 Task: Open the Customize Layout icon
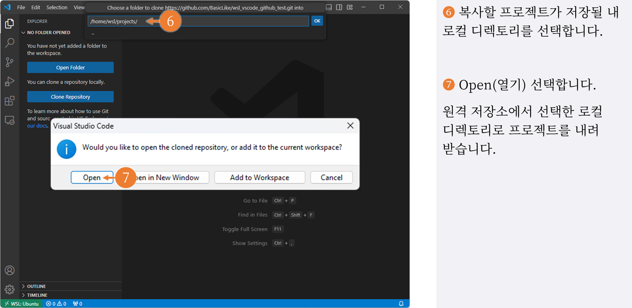pyautogui.click(x=350, y=7)
